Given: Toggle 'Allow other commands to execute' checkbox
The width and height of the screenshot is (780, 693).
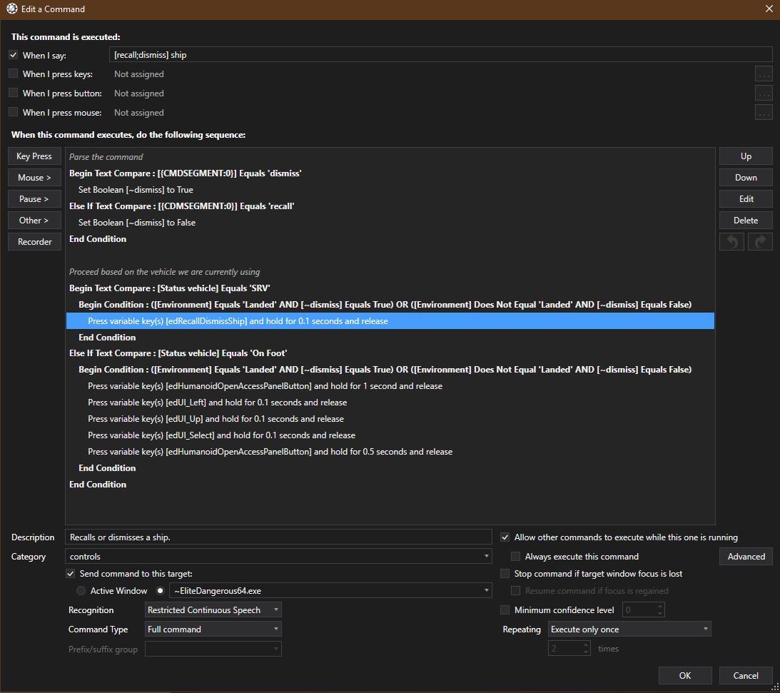Looking at the screenshot, I should (x=505, y=537).
